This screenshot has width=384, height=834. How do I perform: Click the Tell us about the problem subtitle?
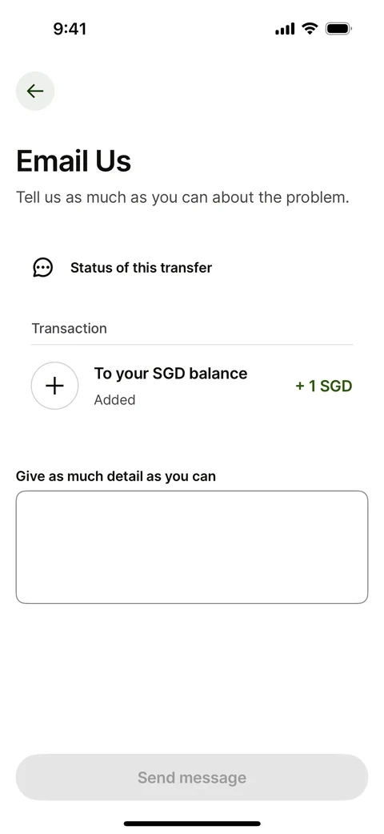[182, 197]
